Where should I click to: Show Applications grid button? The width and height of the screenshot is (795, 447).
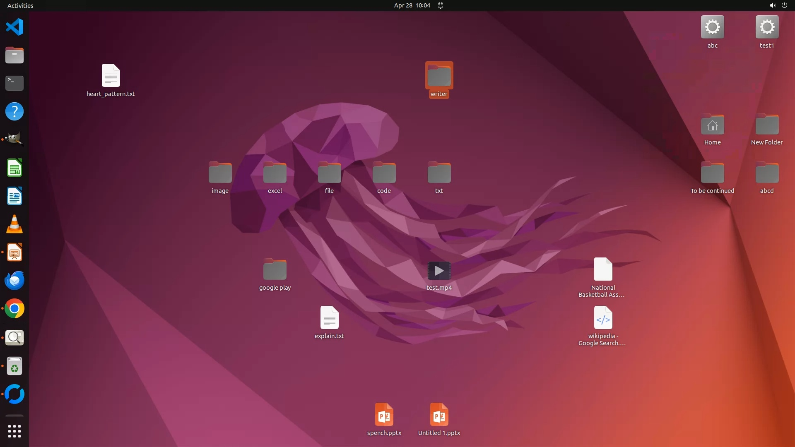click(14, 431)
